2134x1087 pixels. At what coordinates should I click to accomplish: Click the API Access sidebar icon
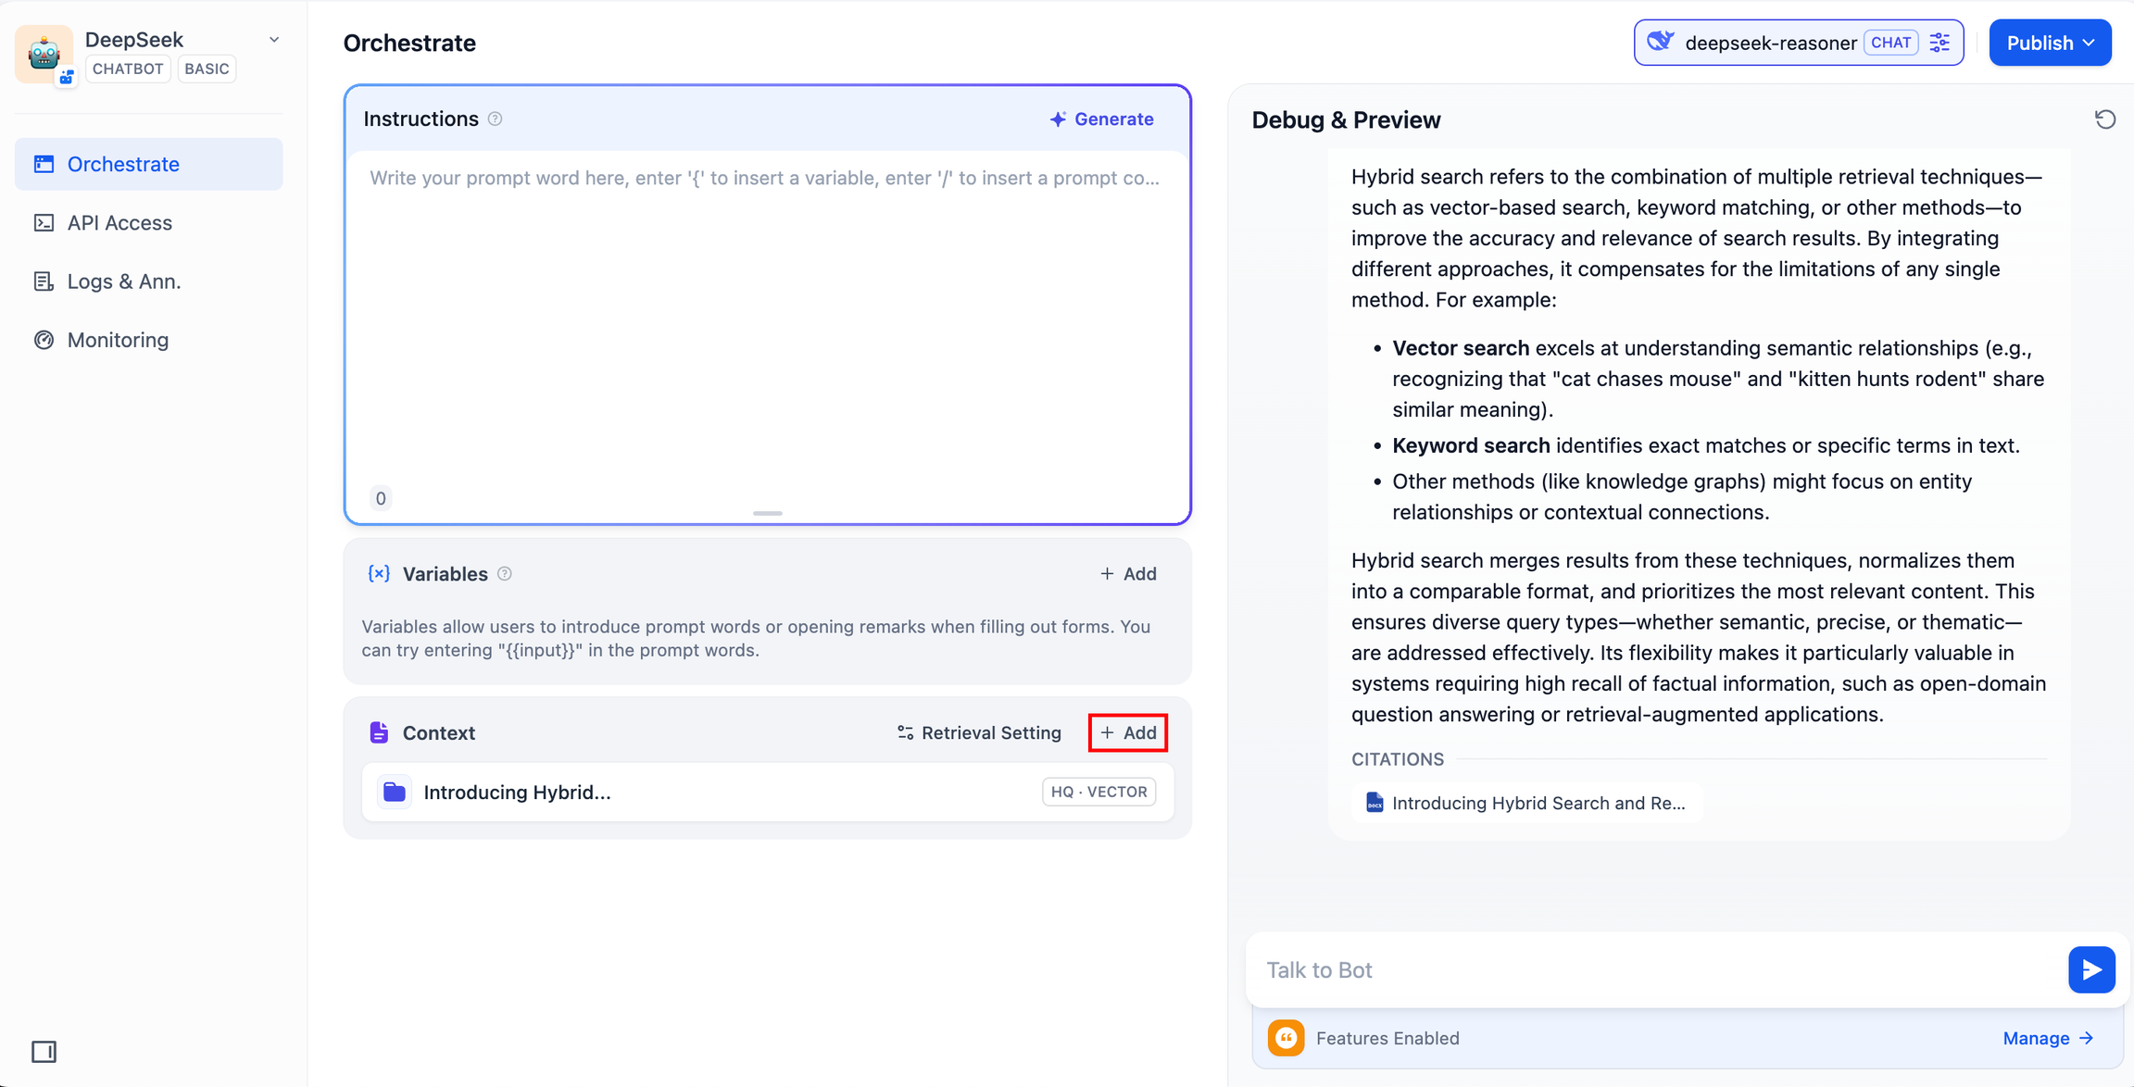coord(44,222)
